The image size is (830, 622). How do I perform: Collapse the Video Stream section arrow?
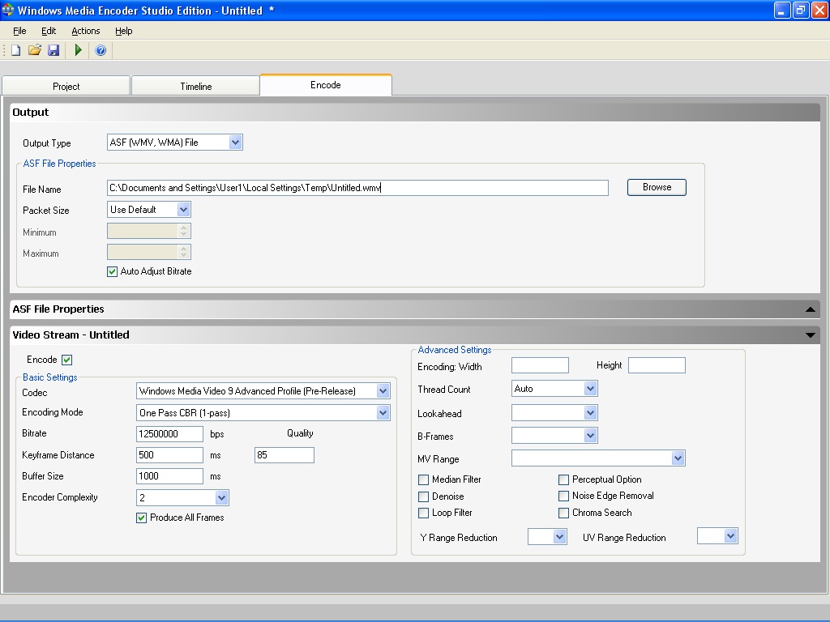pyautogui.click(x=811, y=334)
